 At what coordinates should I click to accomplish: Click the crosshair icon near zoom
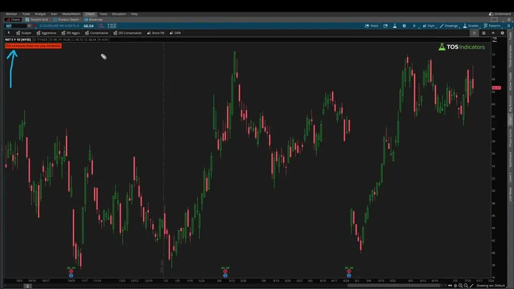tap(455, 286)
